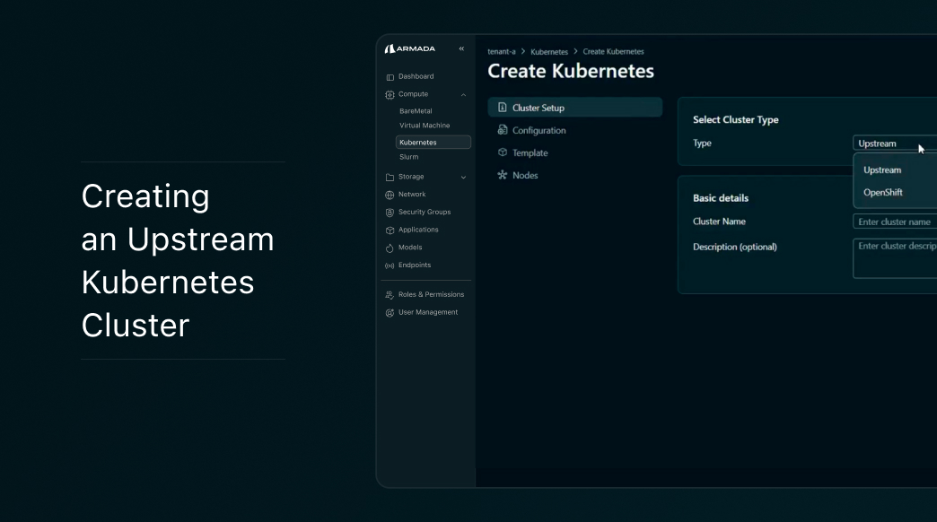Click the User Management icon
This screenshot has width=937, height=522.
point(390,313)
